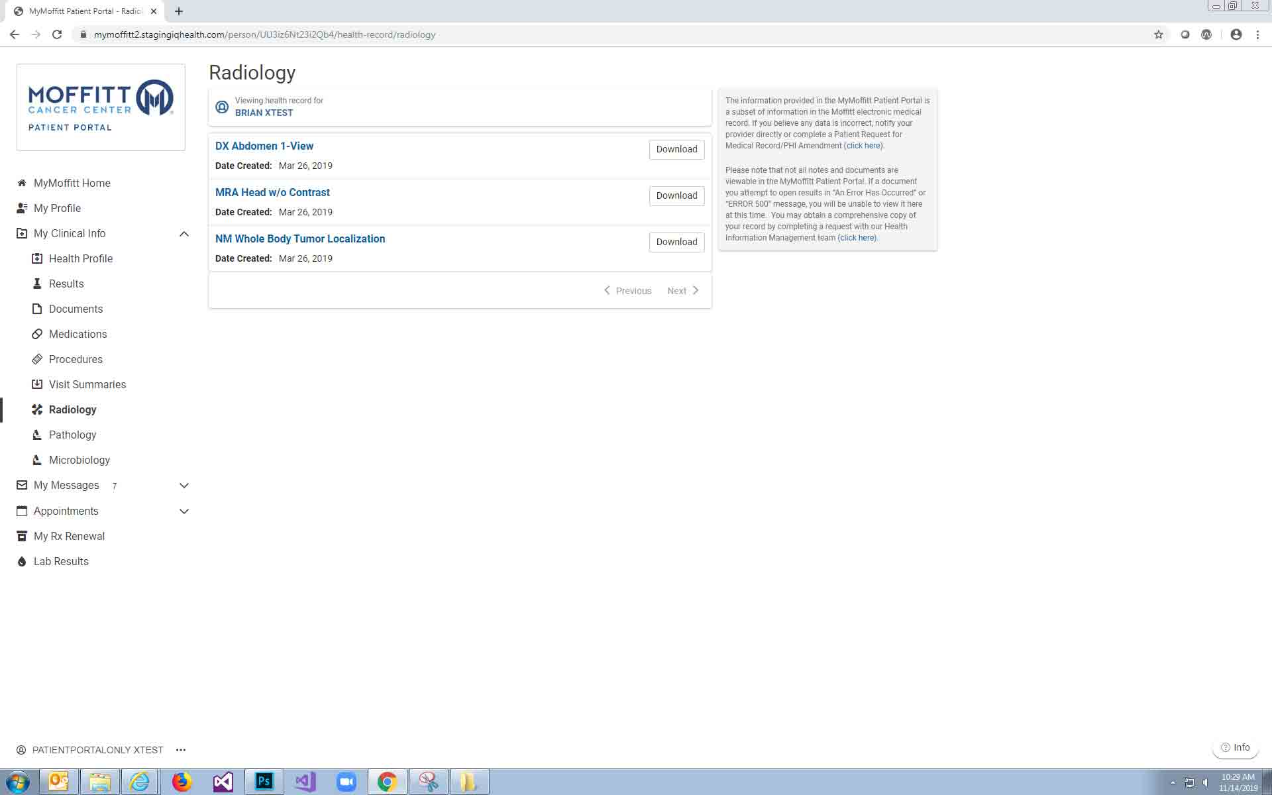Click the My Rx Renewal icon
1272x795 pixels.
(x=22, y=536)
